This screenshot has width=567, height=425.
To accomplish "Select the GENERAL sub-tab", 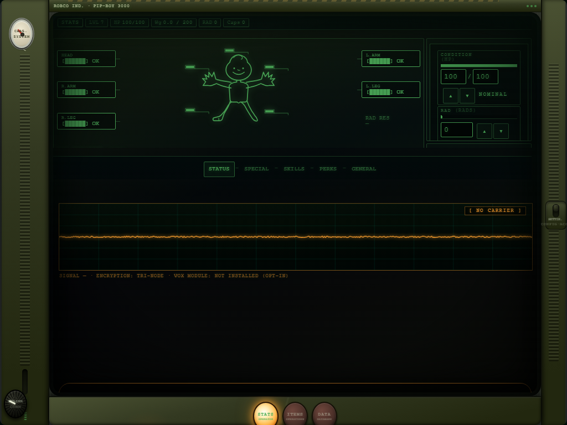I will (364, 169).
